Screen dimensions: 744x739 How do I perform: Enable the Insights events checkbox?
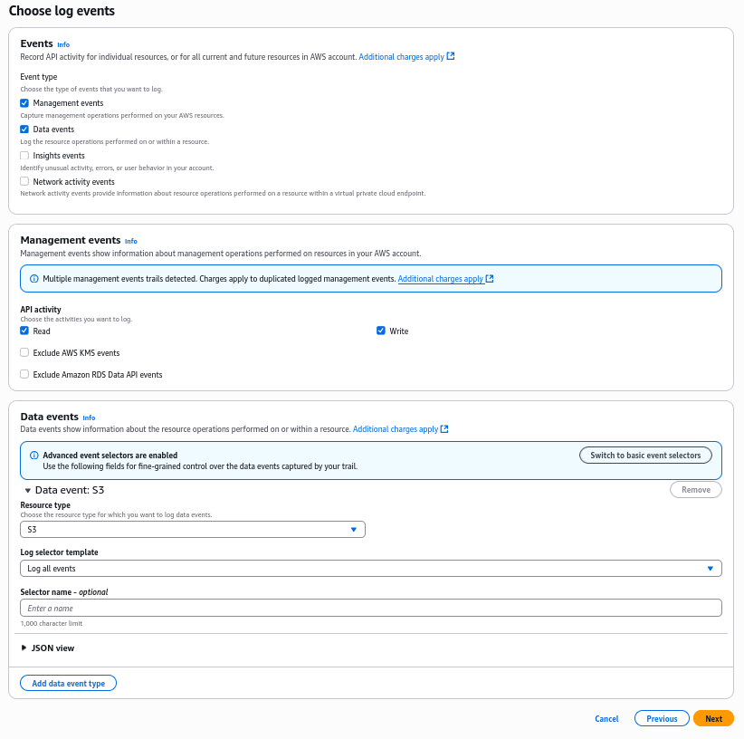(24, 156)
